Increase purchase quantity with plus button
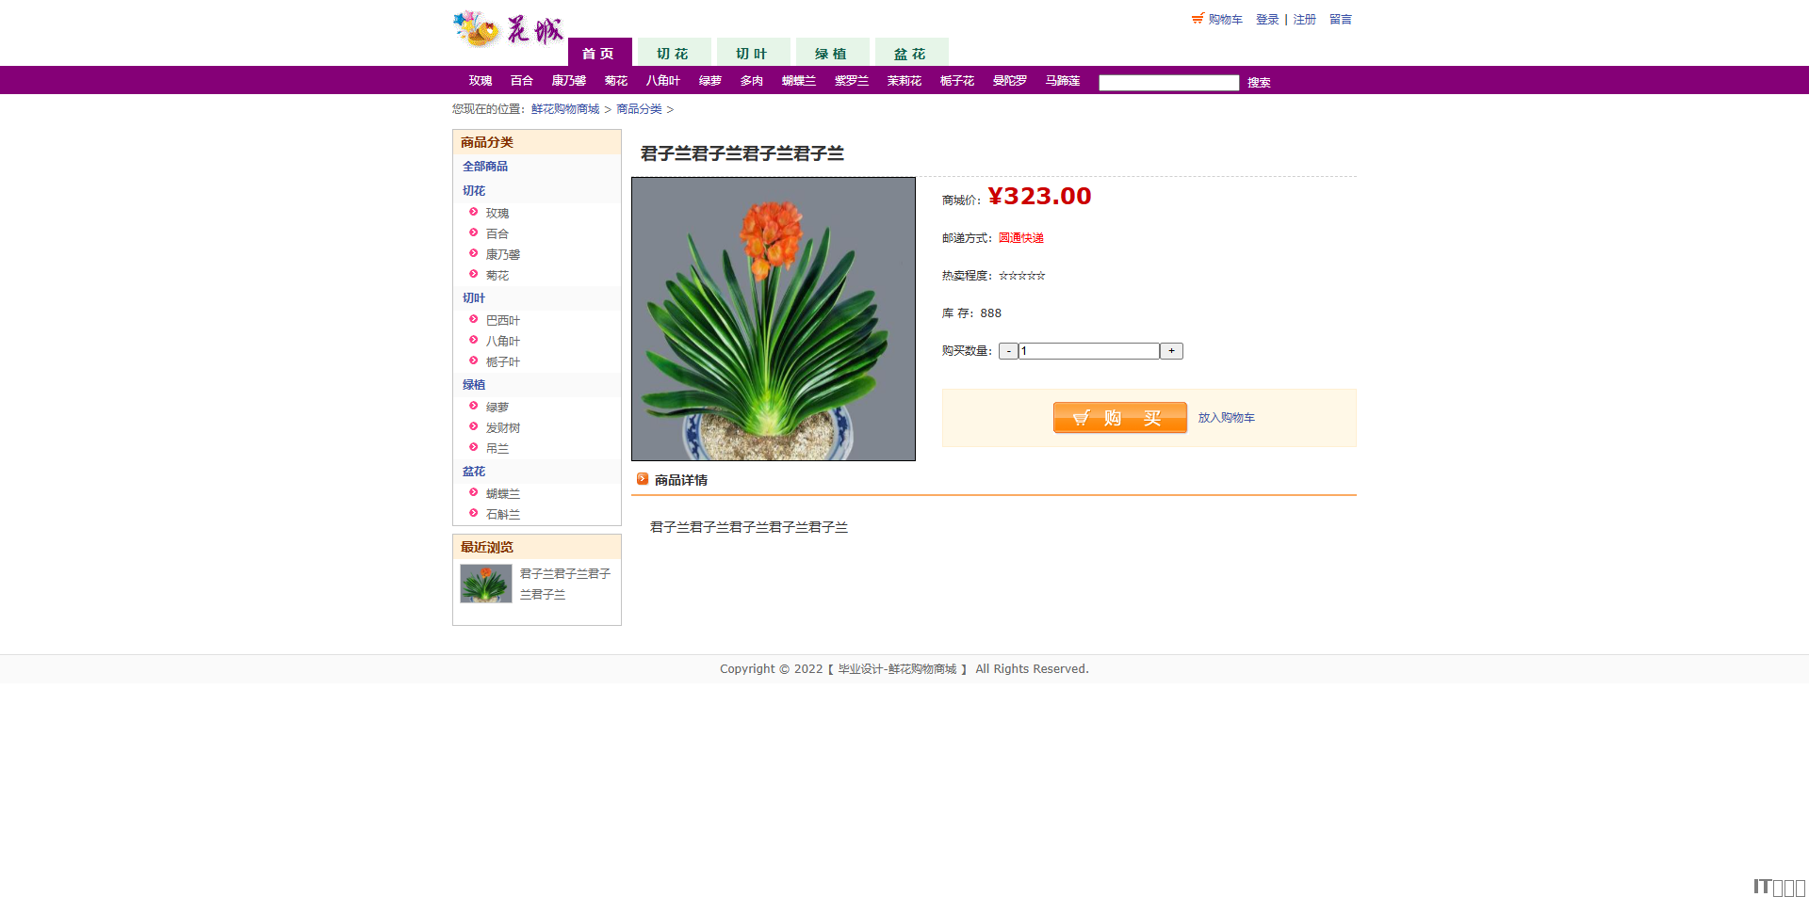The image size is (1809, 897). (1171, 351)
